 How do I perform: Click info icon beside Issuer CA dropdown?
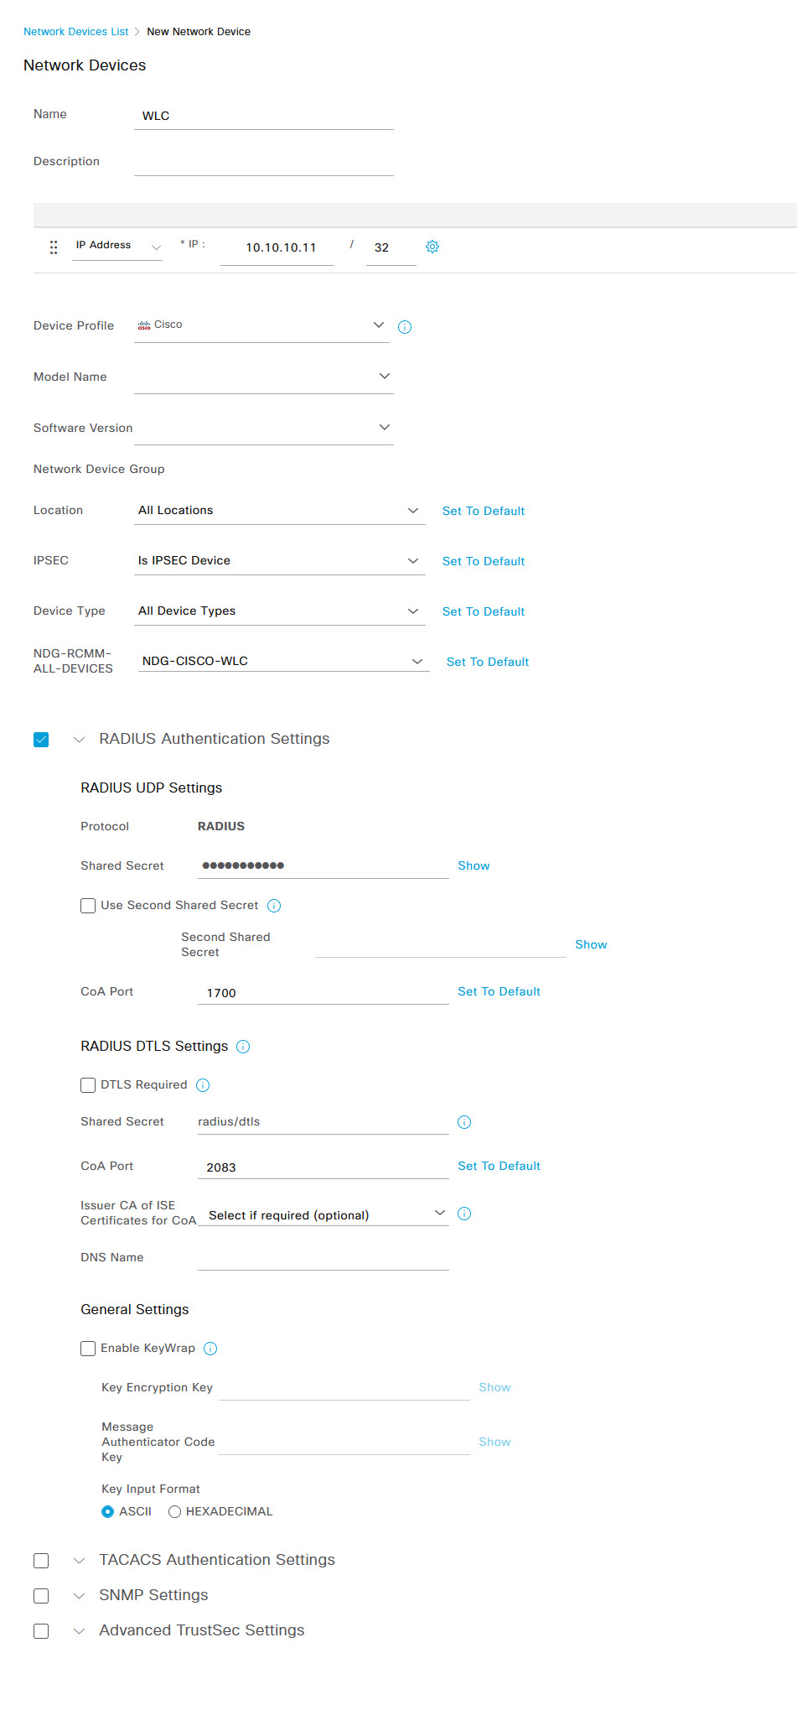coord(464,1214)
